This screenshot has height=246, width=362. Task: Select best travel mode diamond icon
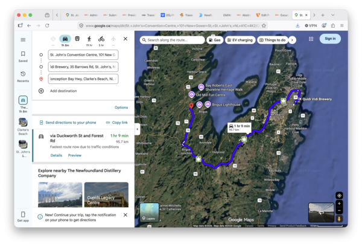(x=53, y=39)
